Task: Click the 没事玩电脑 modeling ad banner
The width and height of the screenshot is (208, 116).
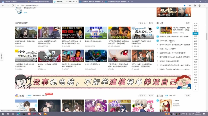Action: click(x=103, y=82)
